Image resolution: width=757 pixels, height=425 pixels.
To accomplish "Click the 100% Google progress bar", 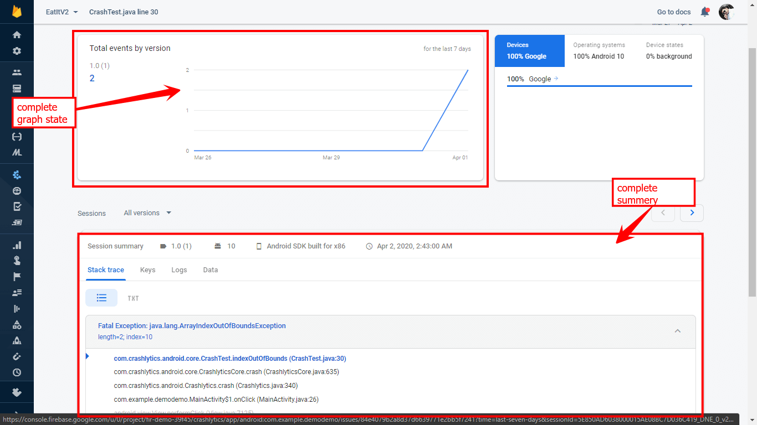I will pyautogui.click(x=600, y=86).
